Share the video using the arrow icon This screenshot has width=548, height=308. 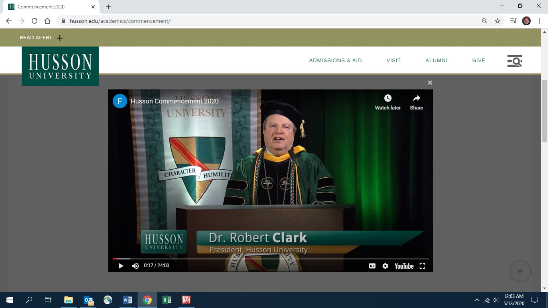click(x=416, y=99)
